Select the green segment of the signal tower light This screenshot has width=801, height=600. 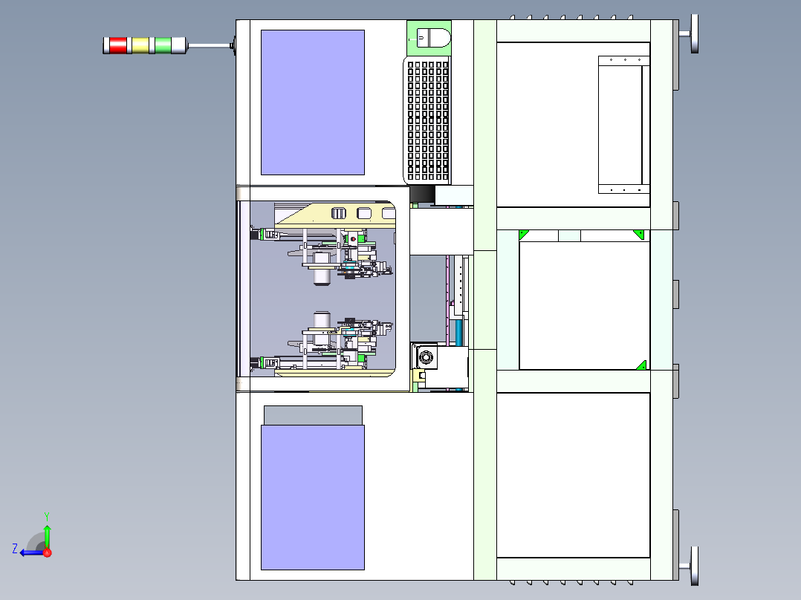tap(163, 45)
